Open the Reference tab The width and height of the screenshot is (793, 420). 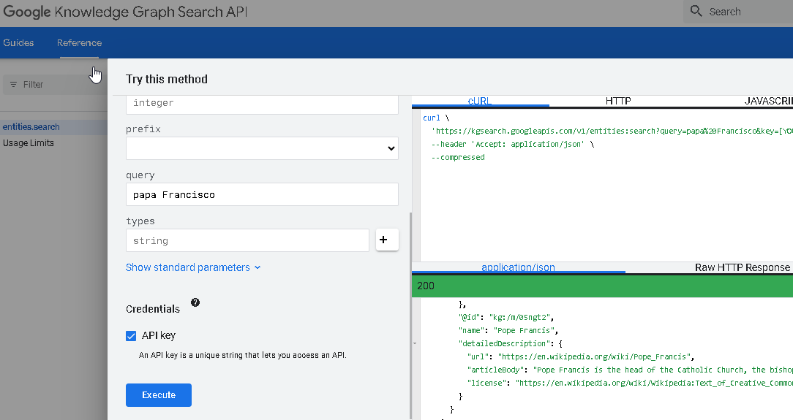[80, 43]
